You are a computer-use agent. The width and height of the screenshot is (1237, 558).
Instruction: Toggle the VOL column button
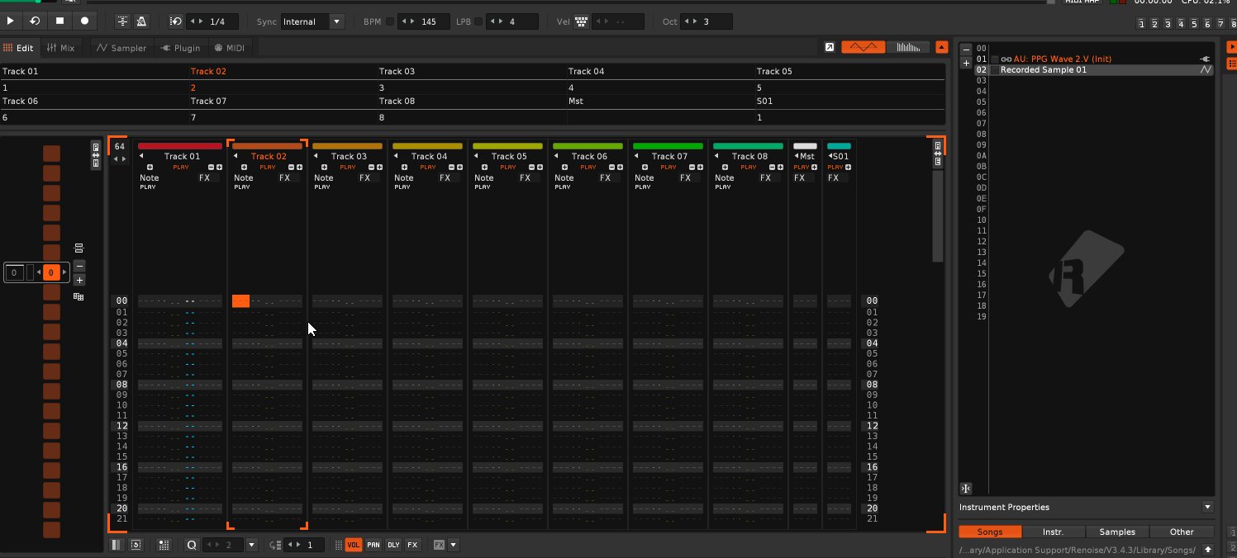click(353, 545)
